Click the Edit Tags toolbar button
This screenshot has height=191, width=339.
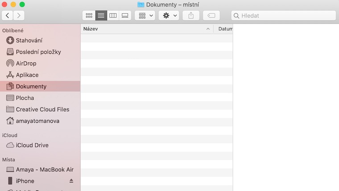click(211, 16)
